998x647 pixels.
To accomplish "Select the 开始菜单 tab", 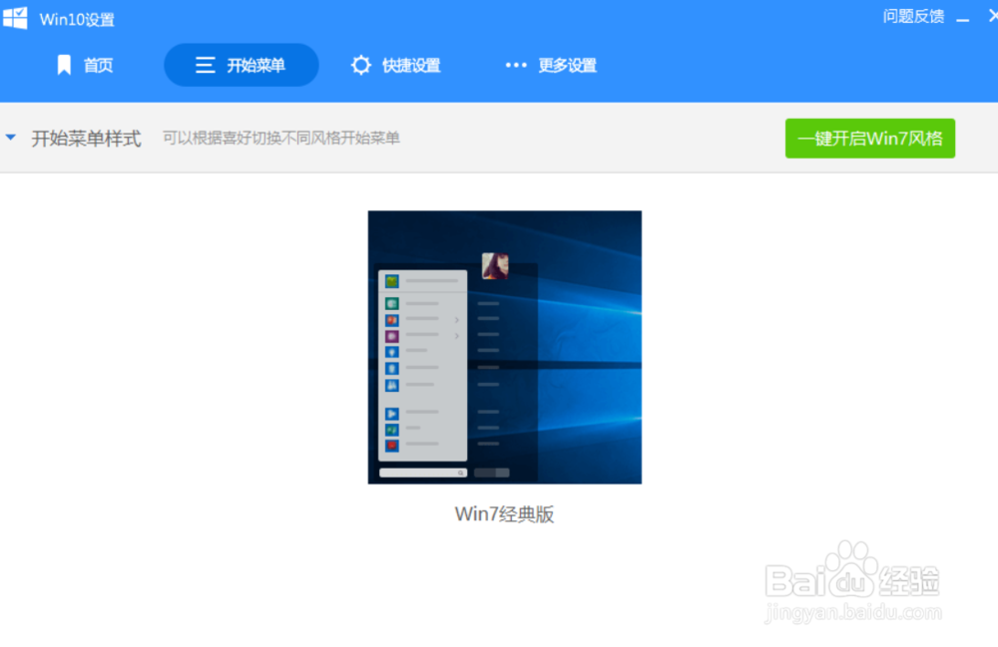I will [242, 65].
